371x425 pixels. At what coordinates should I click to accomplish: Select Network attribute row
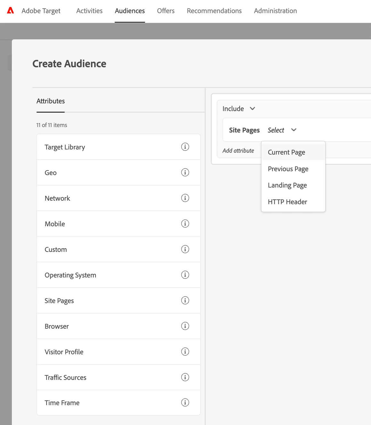click(119, 198)
